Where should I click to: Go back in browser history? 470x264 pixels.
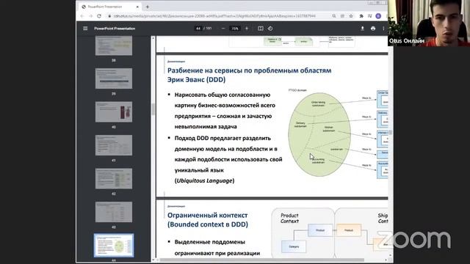(82, 16)
